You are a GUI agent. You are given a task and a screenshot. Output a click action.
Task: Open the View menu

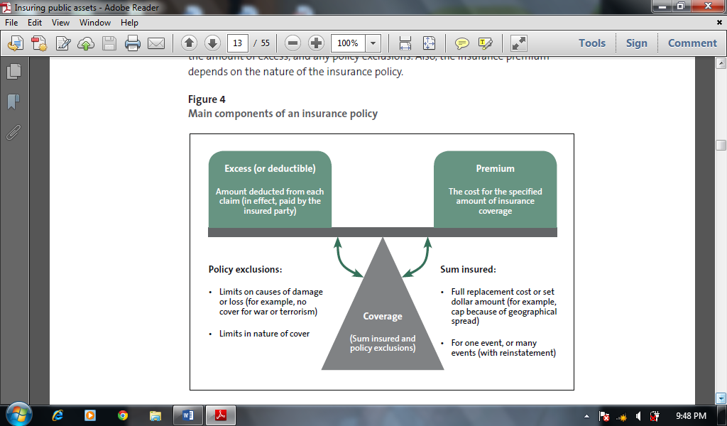(60, 23)
